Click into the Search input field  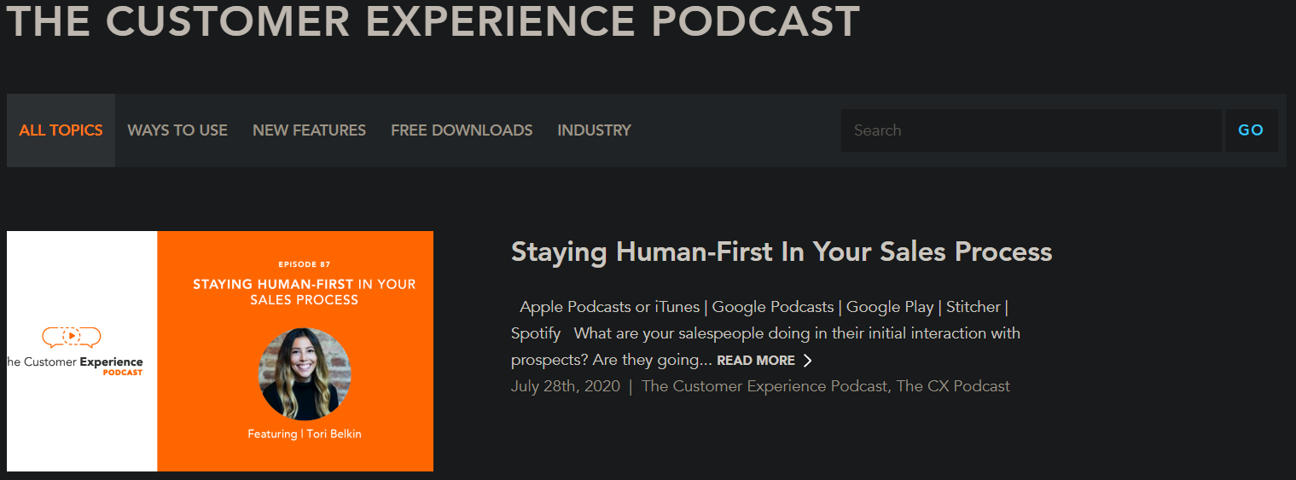point(1031,130)
